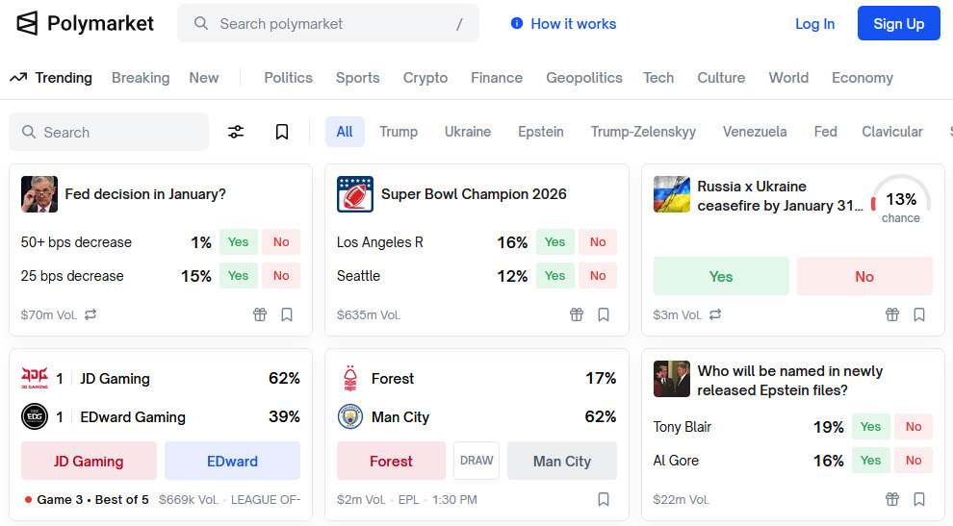The image size is (953, 526).
Task: Click the Polymarket logo icon
Action: coord(27,23)
